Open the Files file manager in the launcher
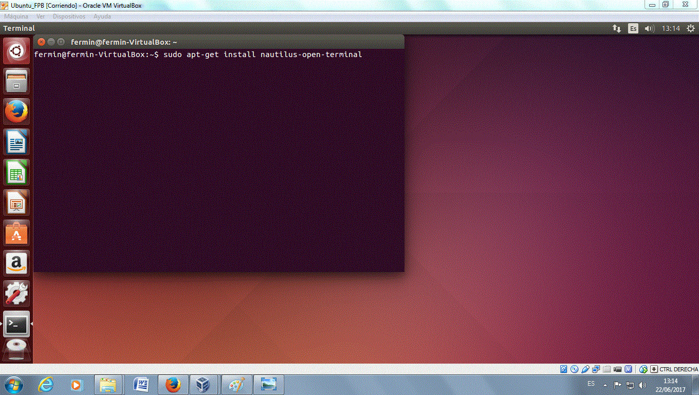 (16, 81)
